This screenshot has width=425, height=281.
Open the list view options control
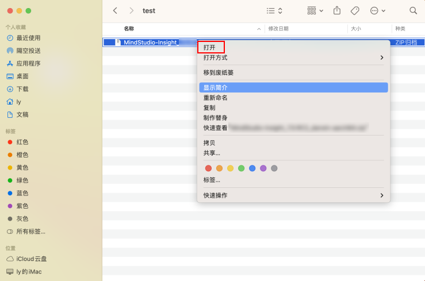pyautogui.click(x=274, y=10)
